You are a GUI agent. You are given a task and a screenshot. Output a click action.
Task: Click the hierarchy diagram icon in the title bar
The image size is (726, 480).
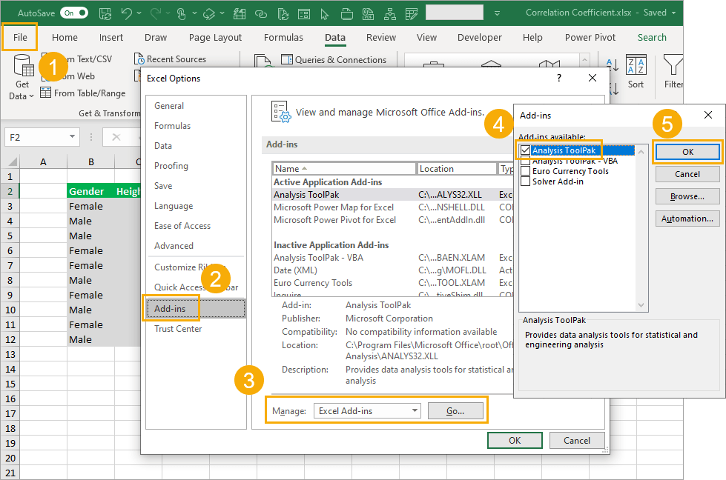point(390,14)
